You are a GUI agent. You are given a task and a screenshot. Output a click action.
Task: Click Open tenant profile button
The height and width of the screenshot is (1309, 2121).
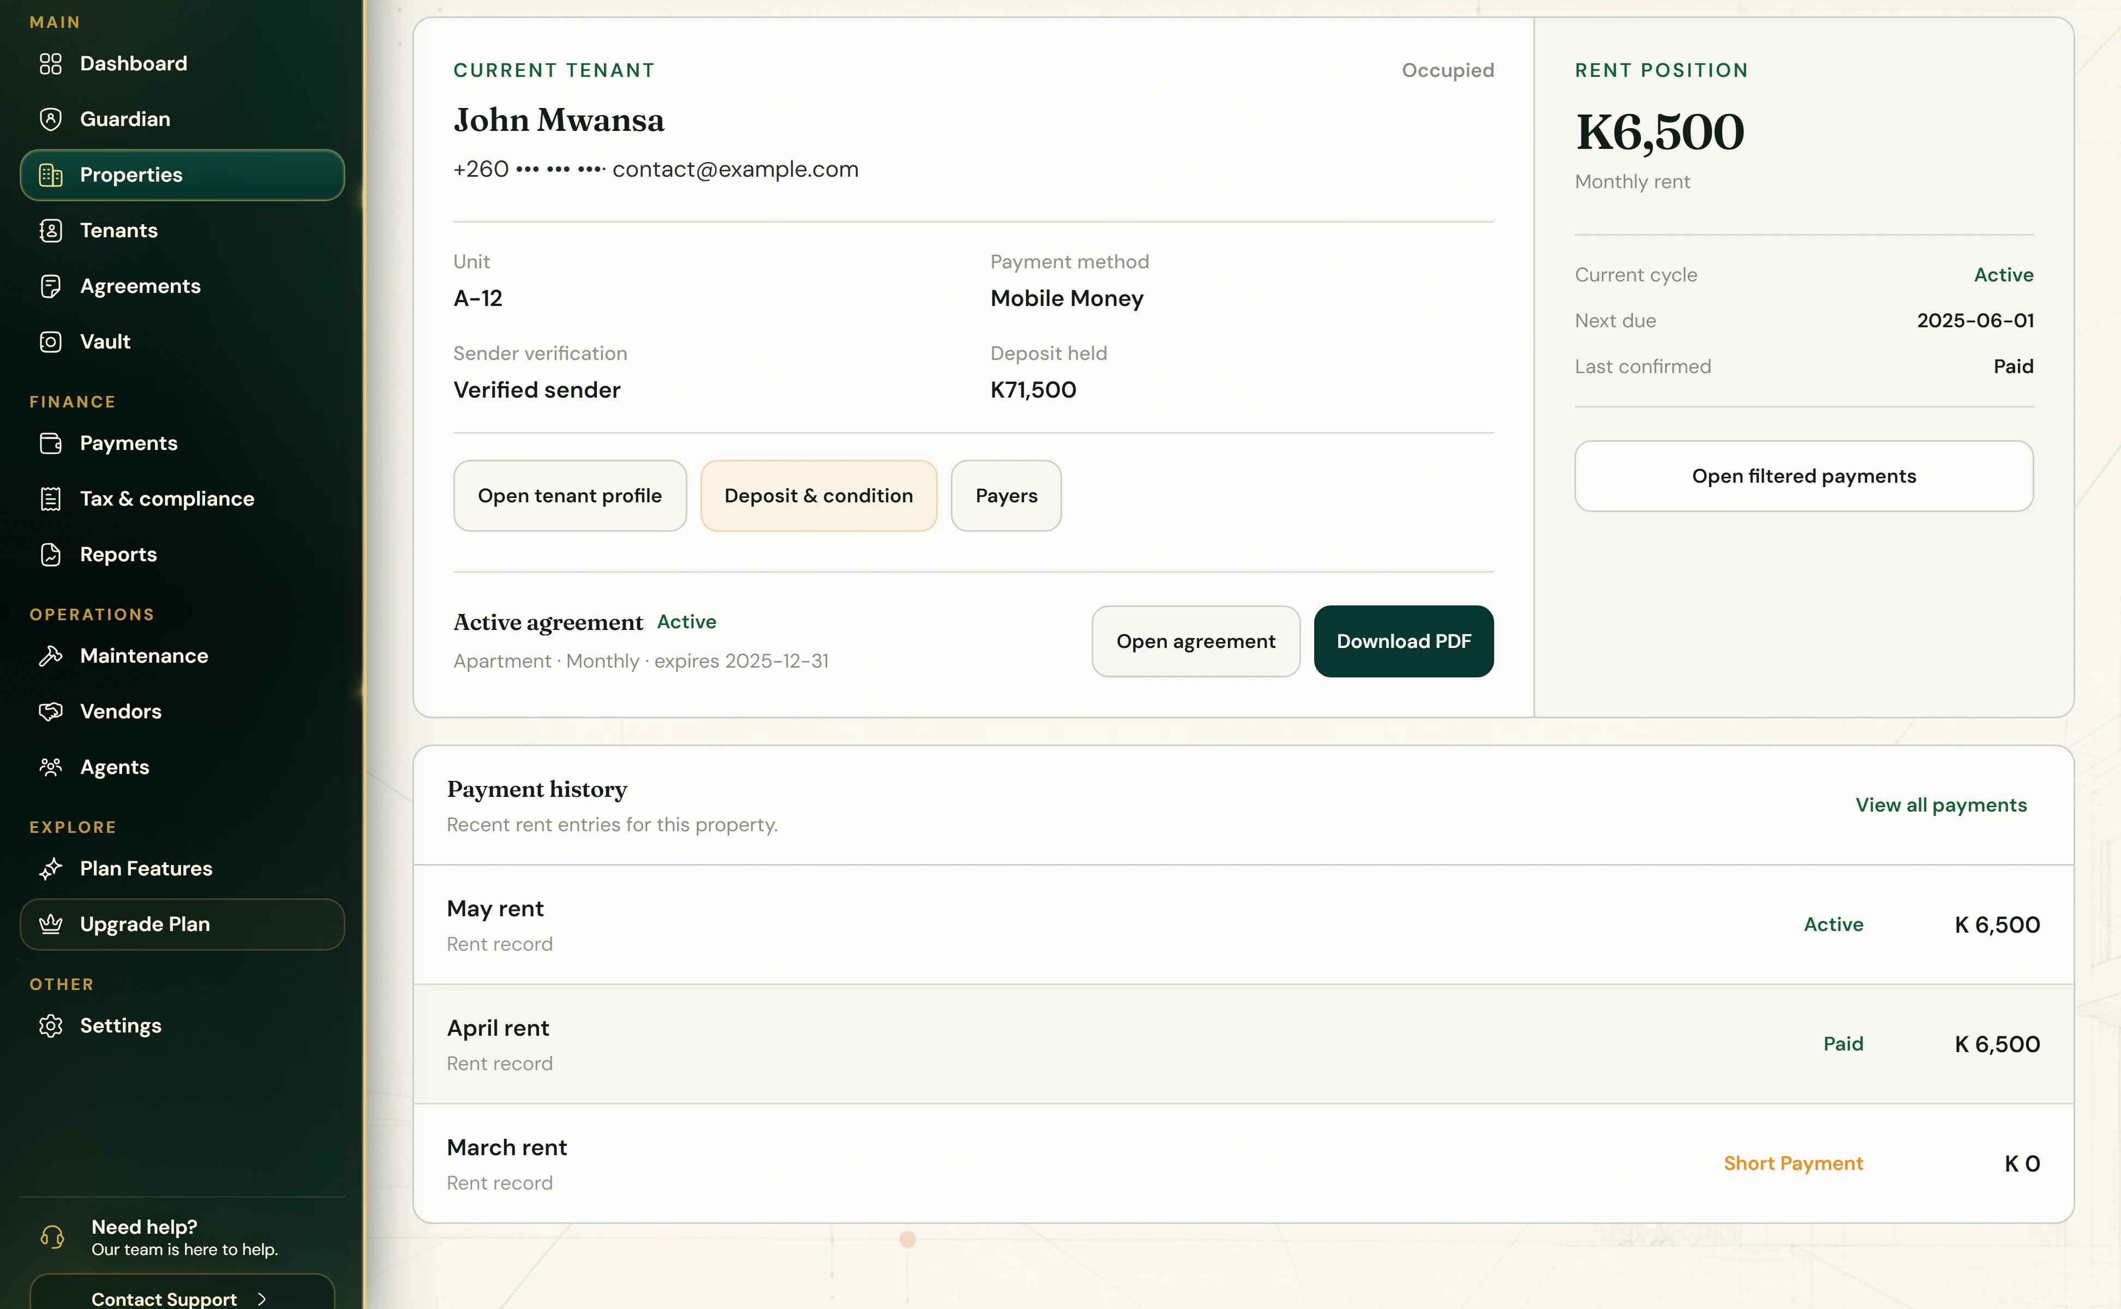(570, 495)
